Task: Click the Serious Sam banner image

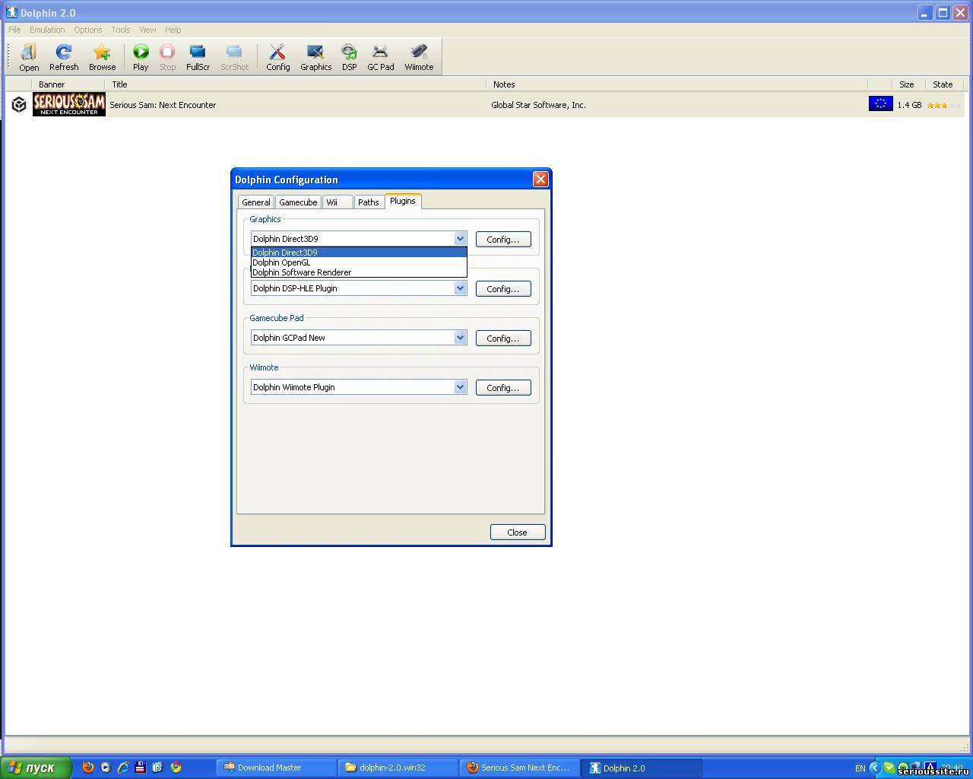Action: (69, 105)
